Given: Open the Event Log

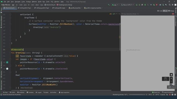Looking at the screenshot, I should click(156, 92).
